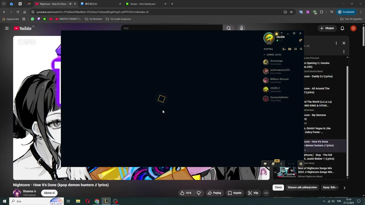
Task: Select friend justicewarrior55
Action: coord(282,71)
